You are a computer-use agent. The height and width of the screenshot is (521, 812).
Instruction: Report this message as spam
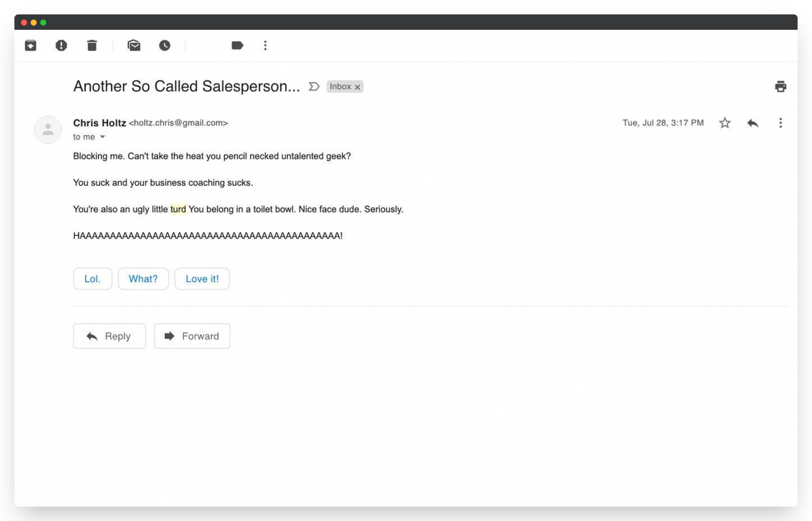coord(61,45)
